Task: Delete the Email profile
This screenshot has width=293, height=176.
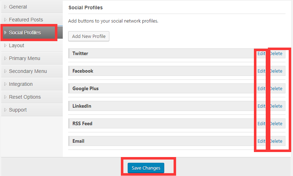Action: click(276, 141)
